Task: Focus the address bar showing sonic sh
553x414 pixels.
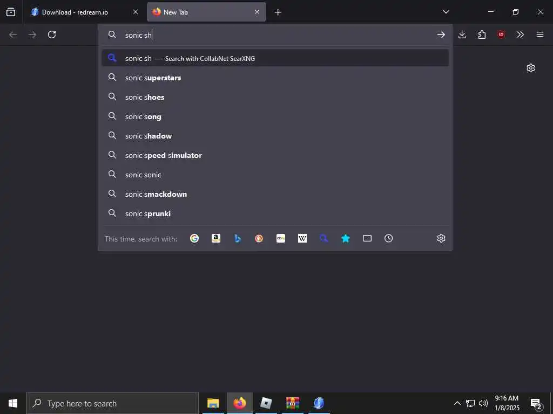Action: [x=275, y=35]
